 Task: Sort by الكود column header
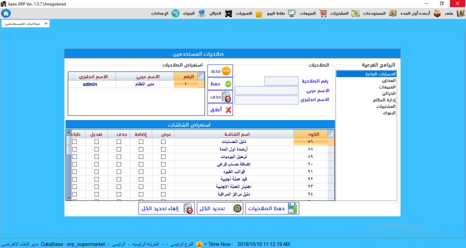pyautogui.click(x=311, y=134)
